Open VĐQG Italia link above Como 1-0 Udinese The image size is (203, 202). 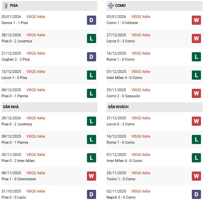pos(141,17)
